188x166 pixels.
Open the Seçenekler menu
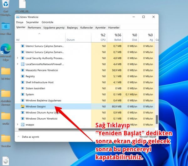point(33,22)
